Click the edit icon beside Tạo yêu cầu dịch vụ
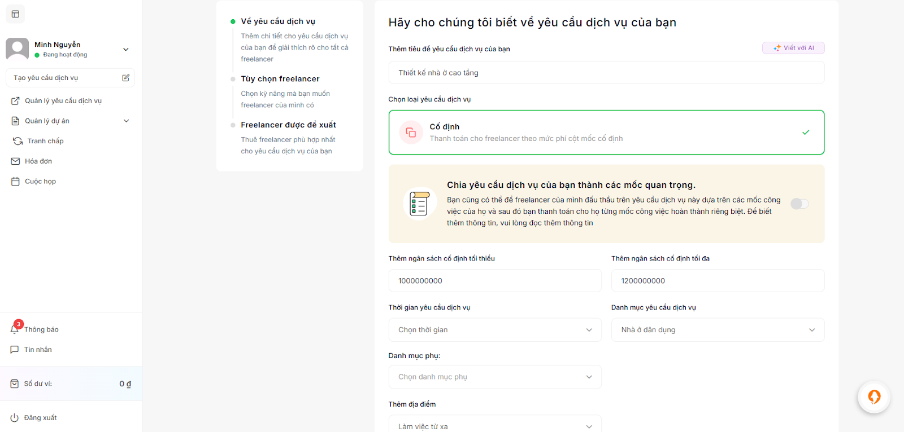Image resolution: width=904 pixels, height=432 pixels. coord(125,78)
